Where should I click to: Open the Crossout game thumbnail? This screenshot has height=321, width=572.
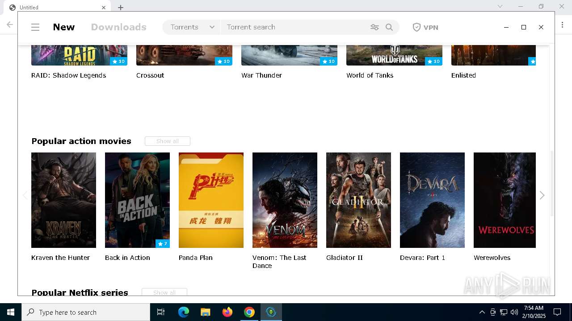(x=184, y=55)
